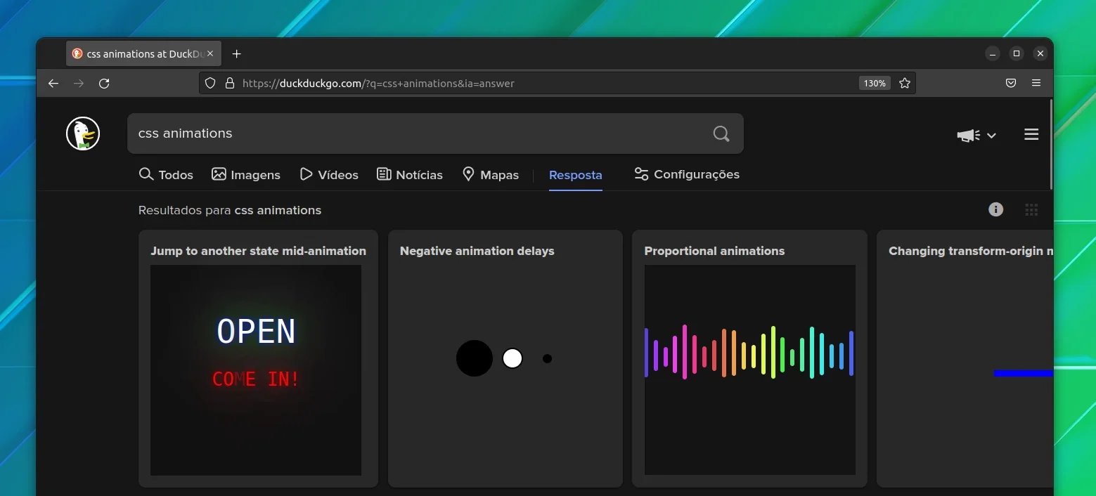Click the browser forward arrow
This screenshot has height=496, width=1096.
[79, 84]
